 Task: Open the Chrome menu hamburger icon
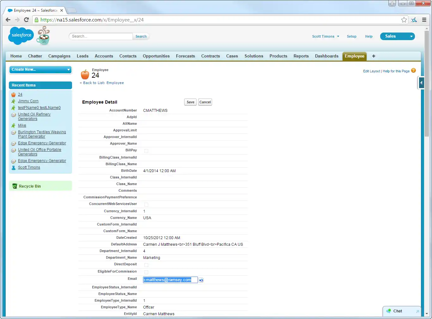pos(424,20)
